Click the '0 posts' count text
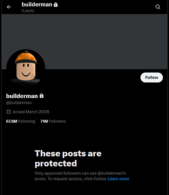The width and height of the screenshot is (169, 195). 28,11
